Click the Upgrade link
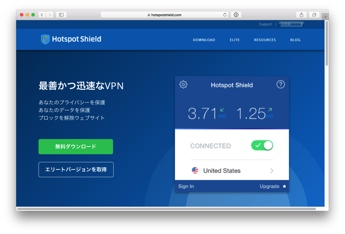 tap(269, 186)
